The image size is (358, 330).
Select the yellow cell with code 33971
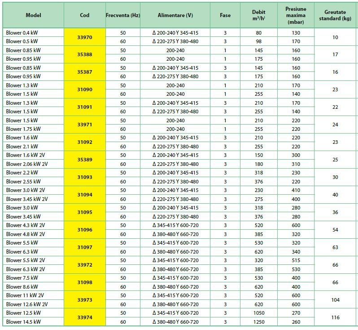coord(84,125)
